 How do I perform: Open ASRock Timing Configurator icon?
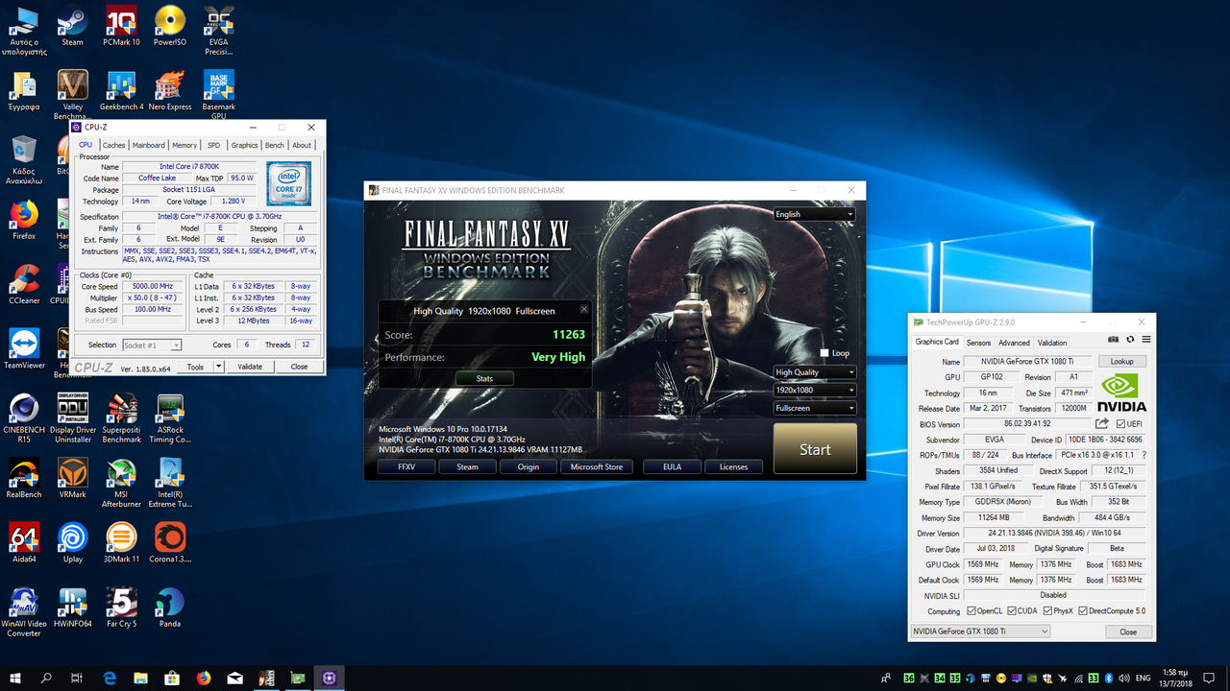pyautogui.click(x=170, y=417)
